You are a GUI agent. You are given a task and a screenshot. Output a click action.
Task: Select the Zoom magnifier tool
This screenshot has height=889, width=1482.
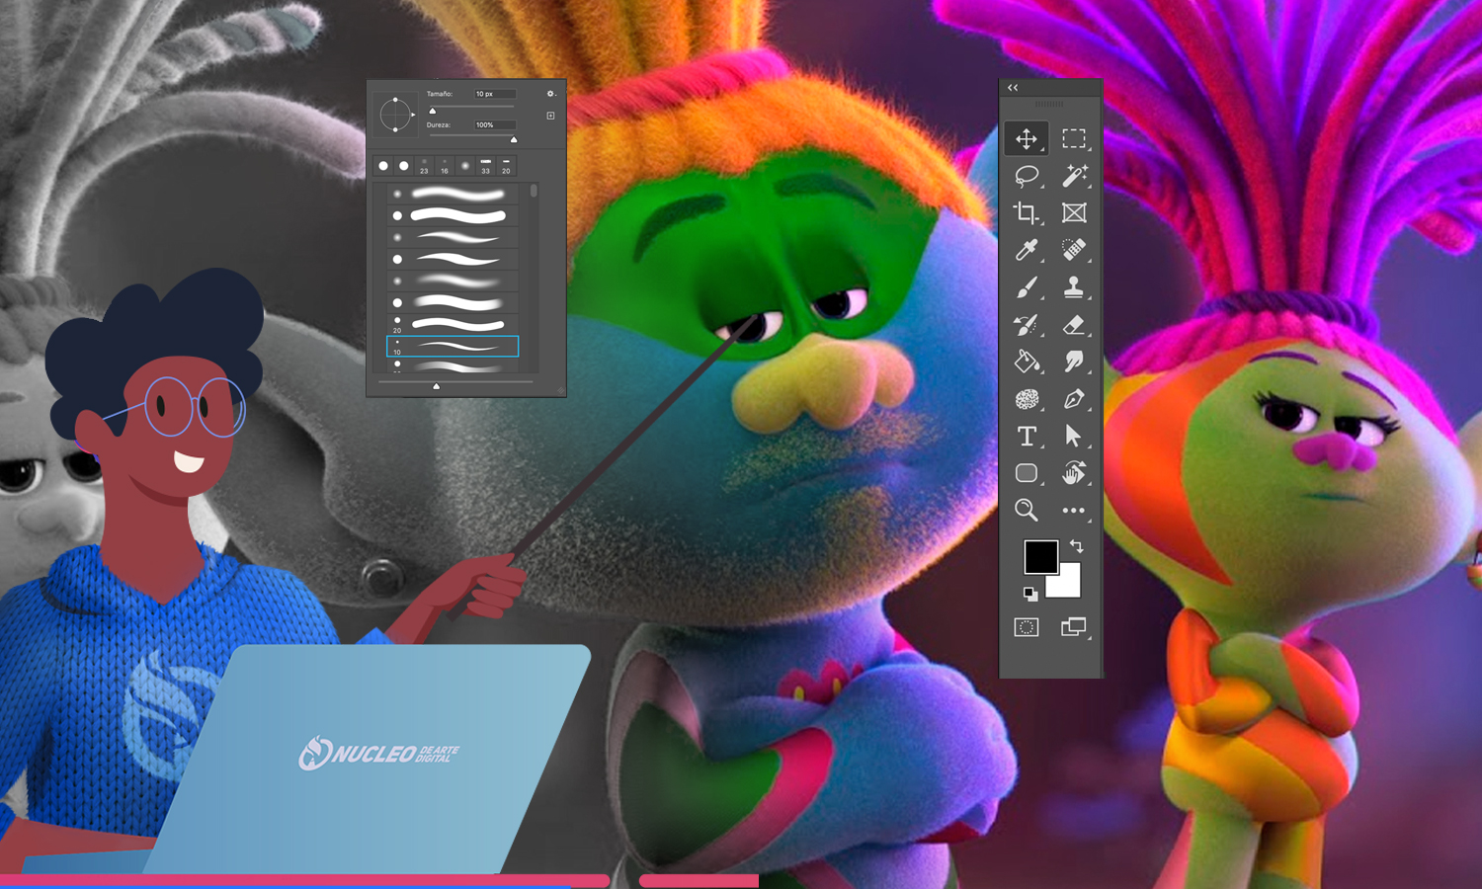[x=1027, y=511]
